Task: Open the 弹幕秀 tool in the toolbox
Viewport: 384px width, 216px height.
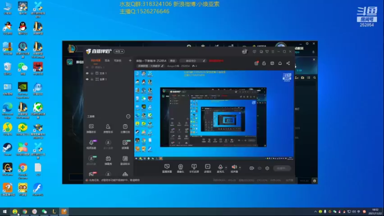Action: 108,160
